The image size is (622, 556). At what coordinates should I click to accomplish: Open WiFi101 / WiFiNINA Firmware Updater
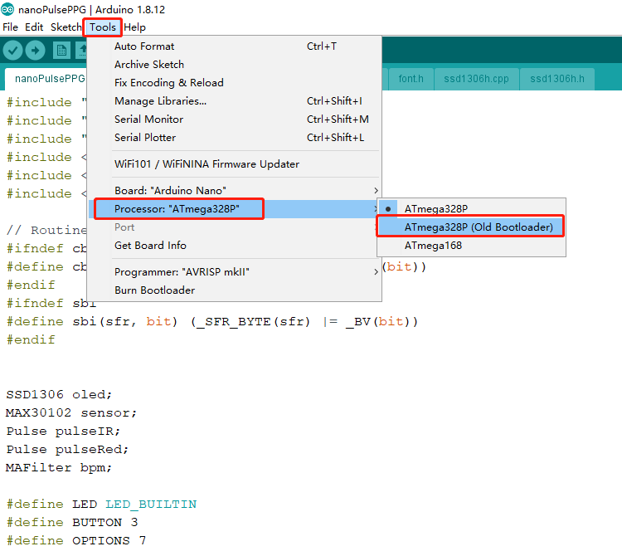207,164
